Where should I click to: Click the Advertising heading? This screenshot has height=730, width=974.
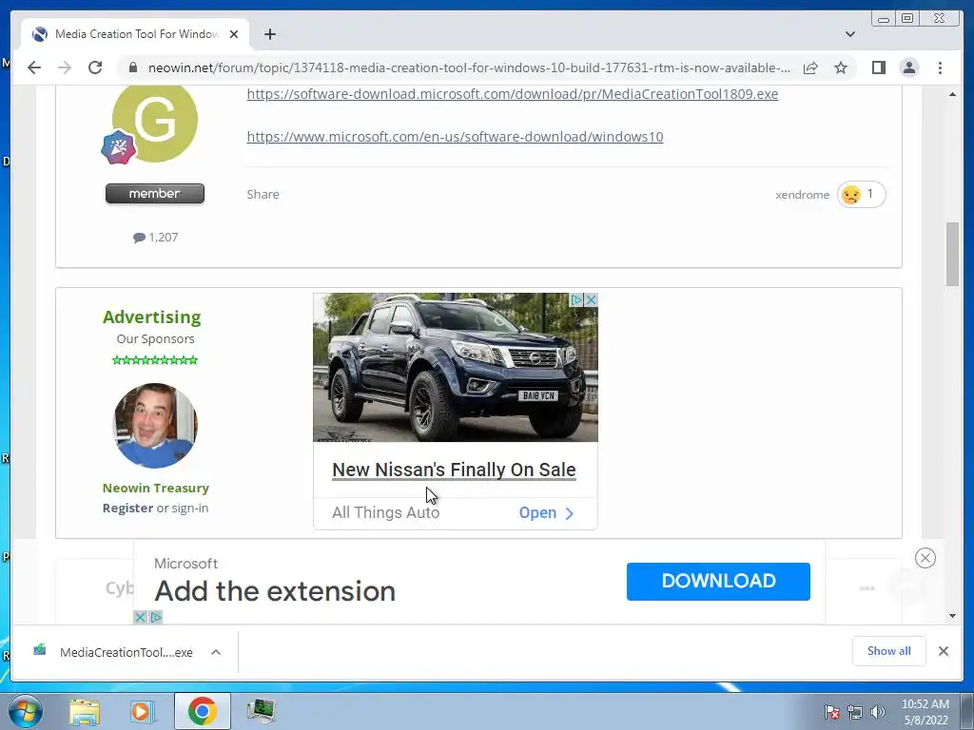tap(151, 317)
